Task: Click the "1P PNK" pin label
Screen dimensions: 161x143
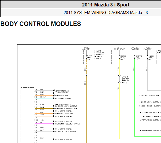Action: (x=40, y=128)
